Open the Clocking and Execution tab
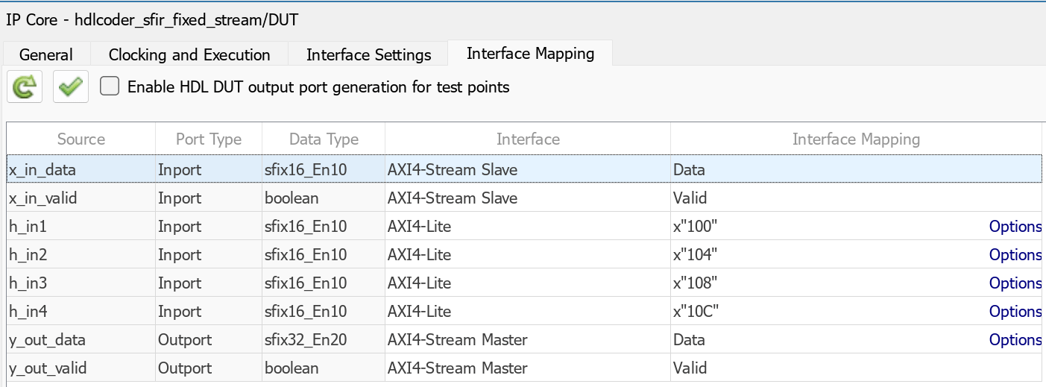This screenshot has height=387, width=1046. pos(189,54)
